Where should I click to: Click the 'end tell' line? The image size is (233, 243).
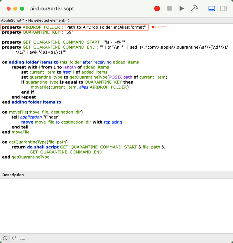point(20,127)
